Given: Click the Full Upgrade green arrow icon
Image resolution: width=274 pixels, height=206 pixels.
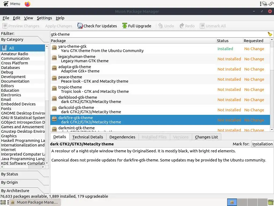Looking at the screenshot, I should point(125,26).
